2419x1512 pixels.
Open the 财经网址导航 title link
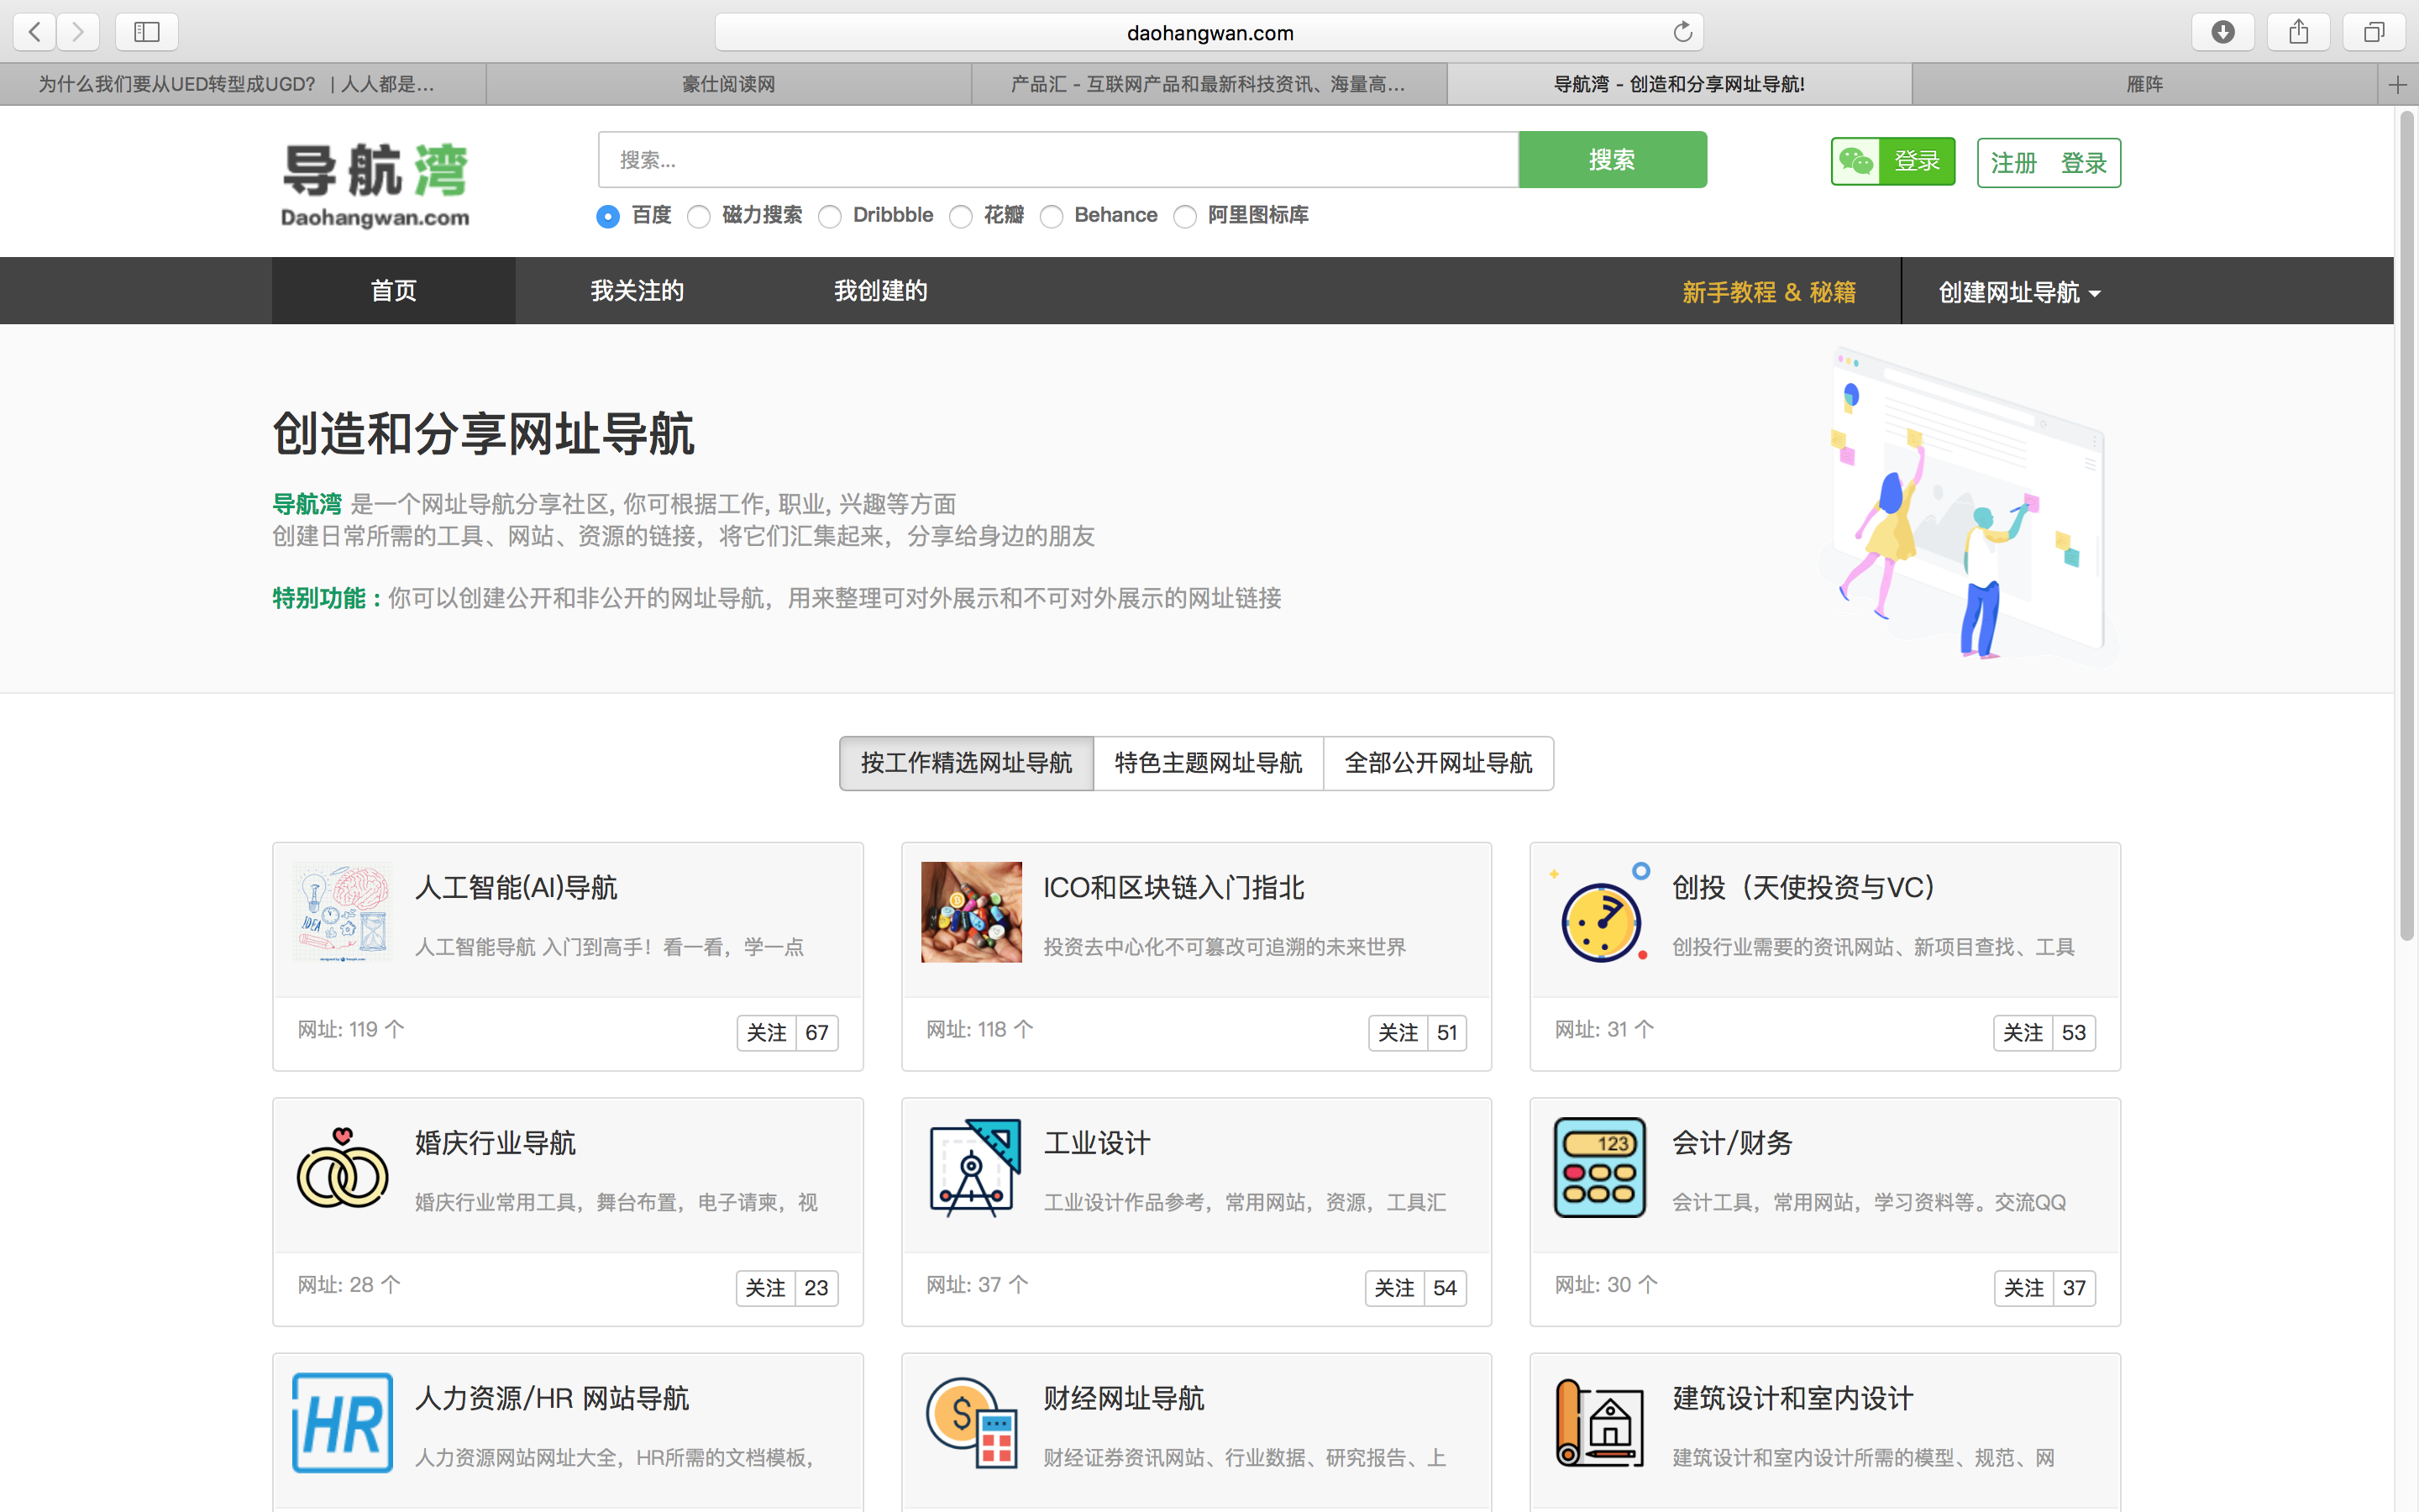[1124, 1397]
